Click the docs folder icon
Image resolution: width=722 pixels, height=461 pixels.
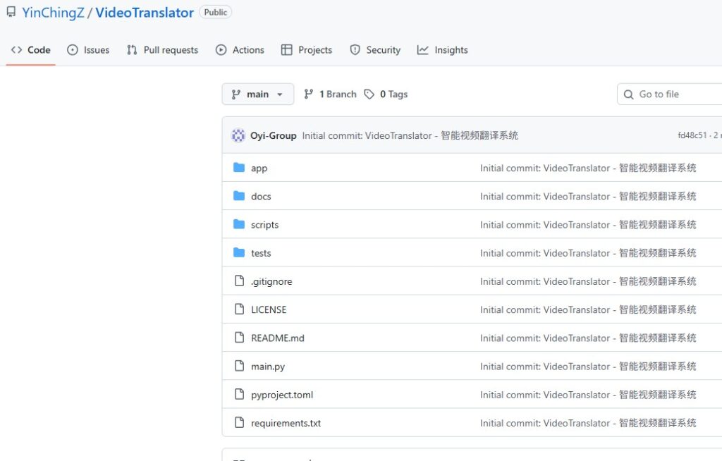pos(239,197)
